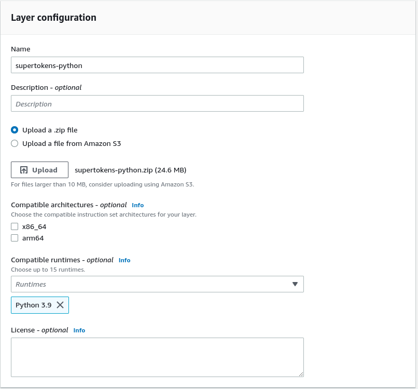Open Info about License
Screen dimensions: 418x389
[79, 330]
